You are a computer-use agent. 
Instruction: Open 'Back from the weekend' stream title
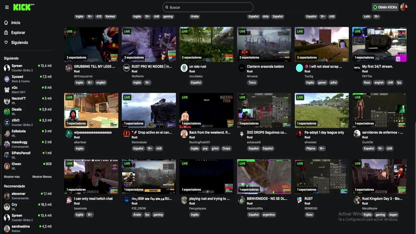point(210,133)
